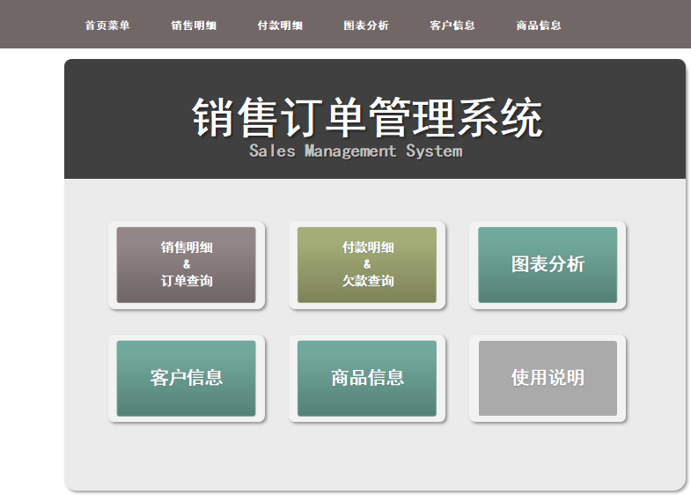
Task: Open the 付款明细 & 欠款查询 tile
Action: pos(367,265)
